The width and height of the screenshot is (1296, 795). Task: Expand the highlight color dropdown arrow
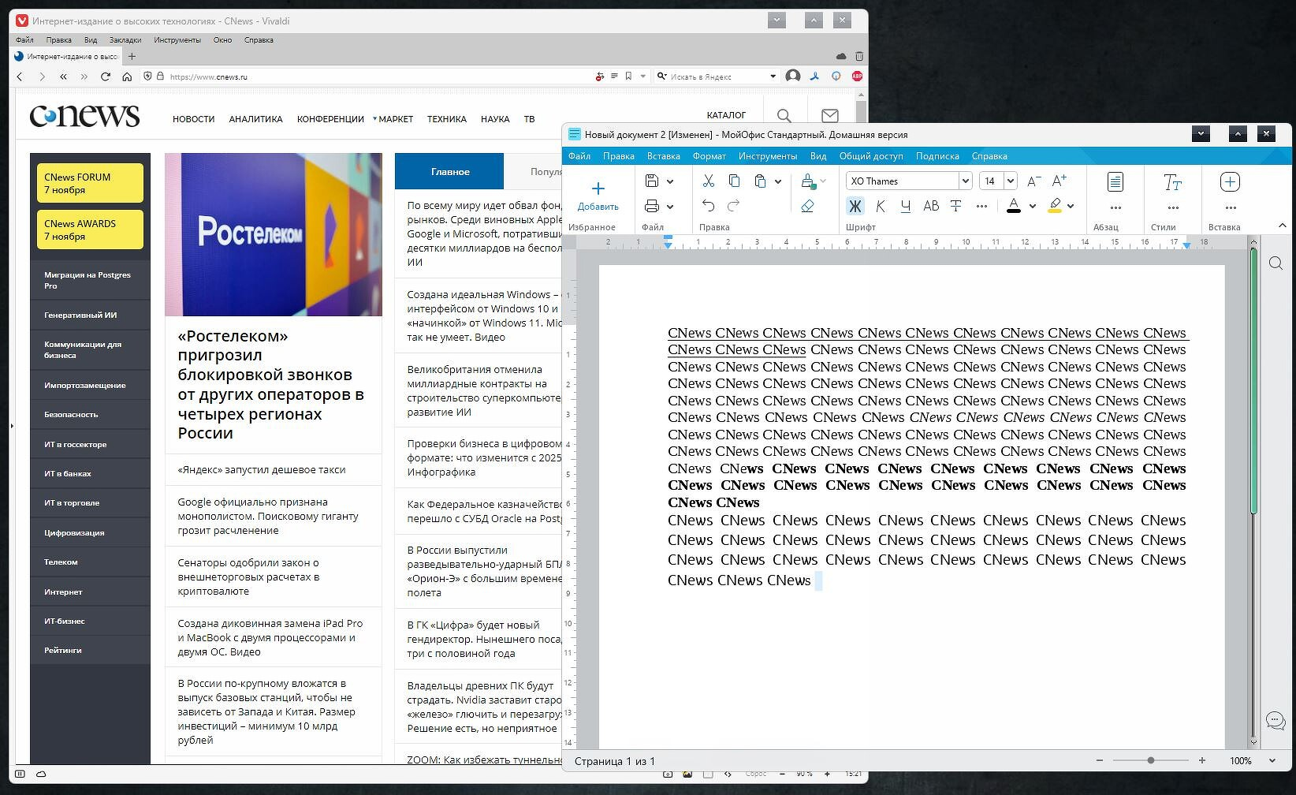tap(1071, 206)
